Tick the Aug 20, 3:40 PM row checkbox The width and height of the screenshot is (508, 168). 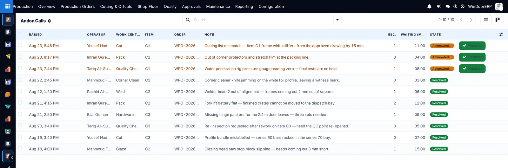pos(20,126)
